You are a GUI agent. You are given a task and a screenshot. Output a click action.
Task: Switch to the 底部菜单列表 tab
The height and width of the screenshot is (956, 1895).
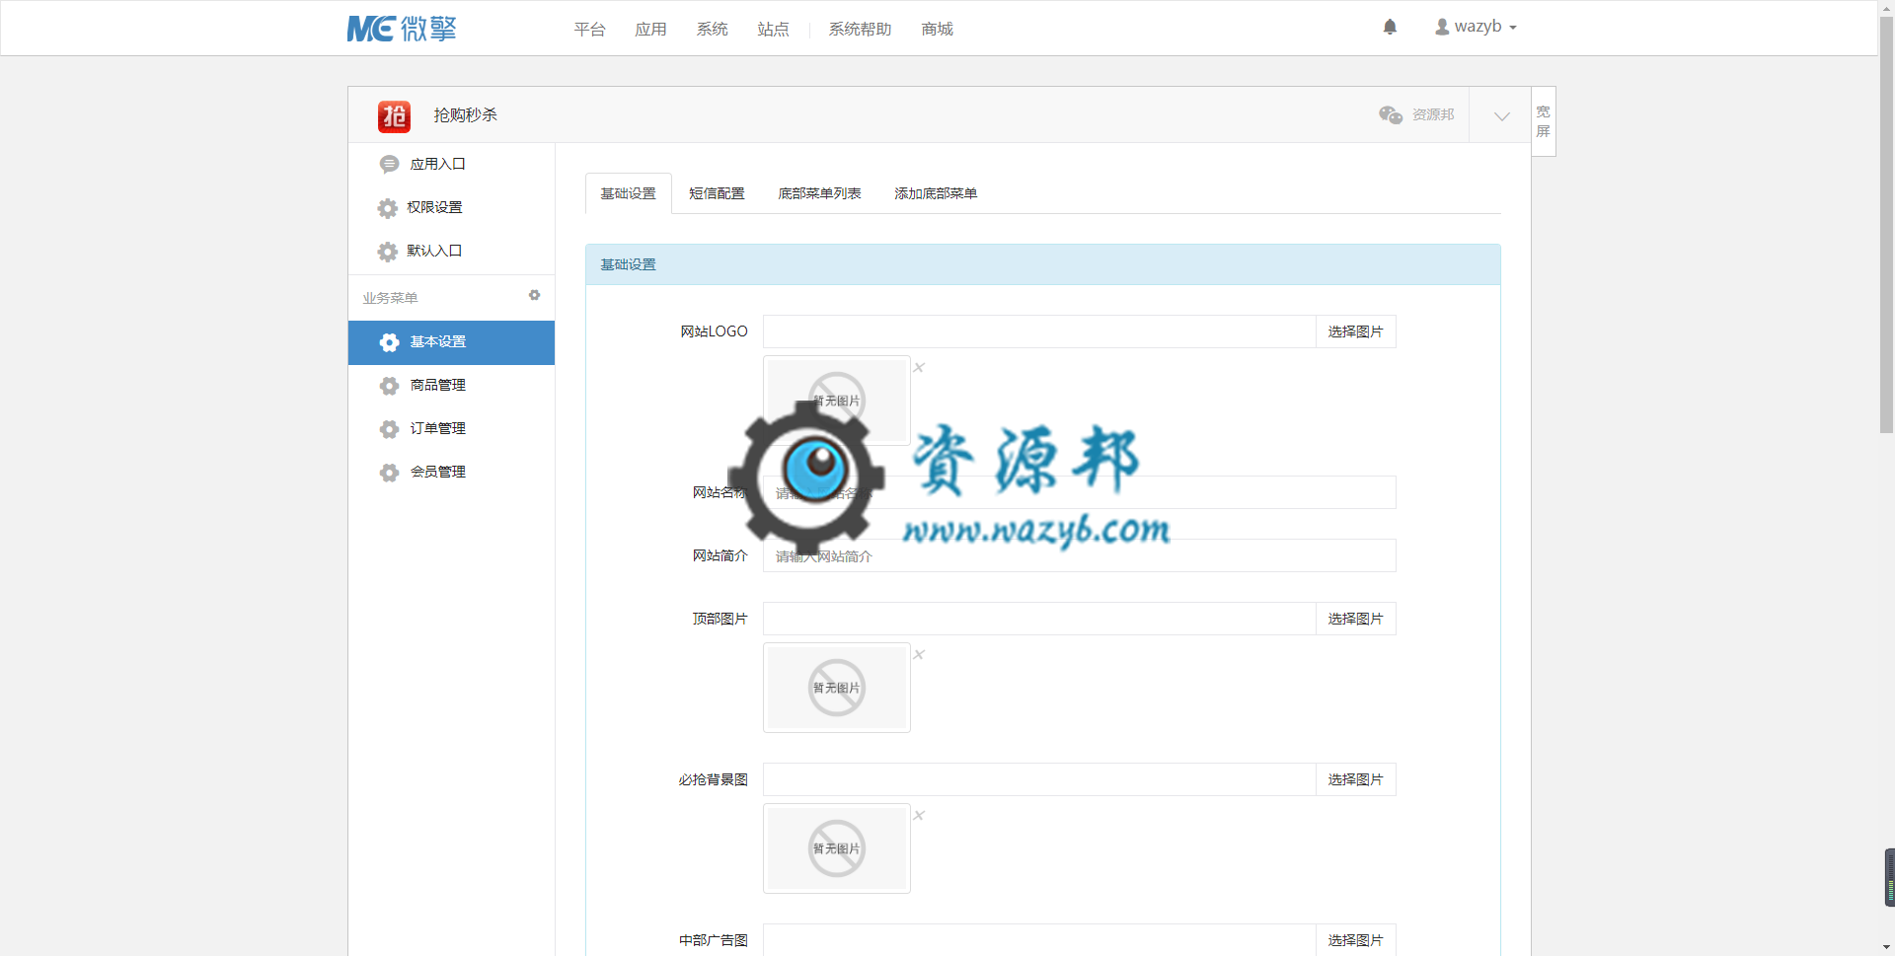(x=819, y=193)
